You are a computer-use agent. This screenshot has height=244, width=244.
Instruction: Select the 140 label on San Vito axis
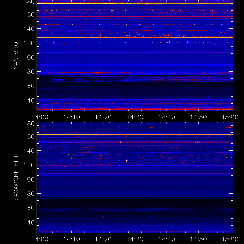(29, 29)
